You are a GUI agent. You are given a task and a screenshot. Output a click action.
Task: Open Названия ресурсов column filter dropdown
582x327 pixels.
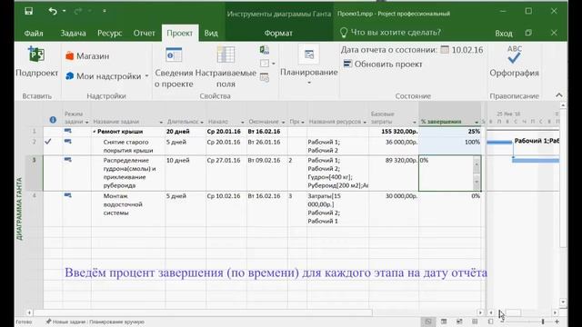pyautogui.click(x=365, y=122)
